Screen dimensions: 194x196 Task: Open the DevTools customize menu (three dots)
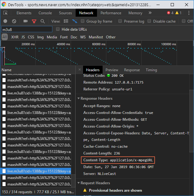pos(189,13)
